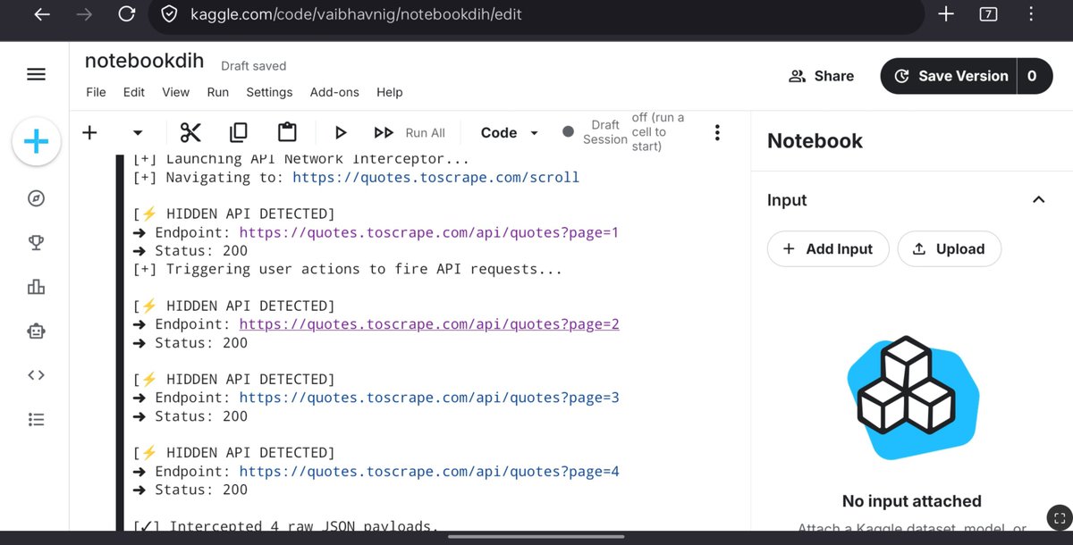The width and height of the screenshot is (1073, 545).
Task: Open the tab switcher showing 7 tabs
Action: (x=989, y=14)
